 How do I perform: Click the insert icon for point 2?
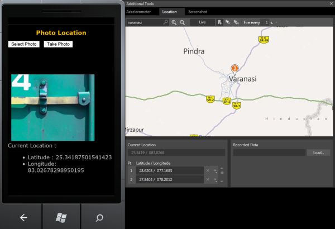coord(215,180)
